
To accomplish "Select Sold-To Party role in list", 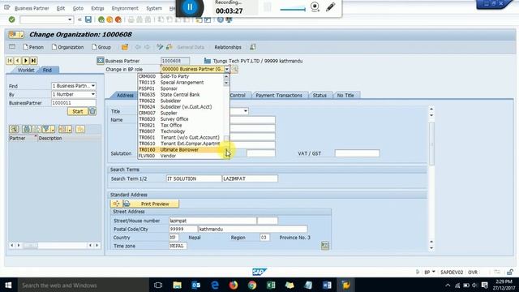I will pos(182,76).
